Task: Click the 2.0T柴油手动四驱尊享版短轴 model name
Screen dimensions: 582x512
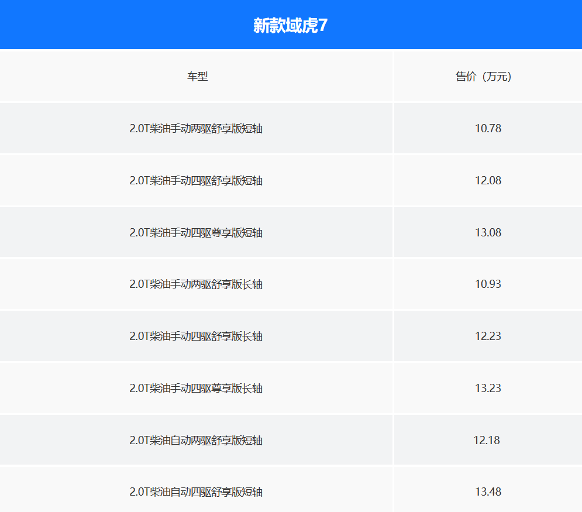Action: (197, 232)
